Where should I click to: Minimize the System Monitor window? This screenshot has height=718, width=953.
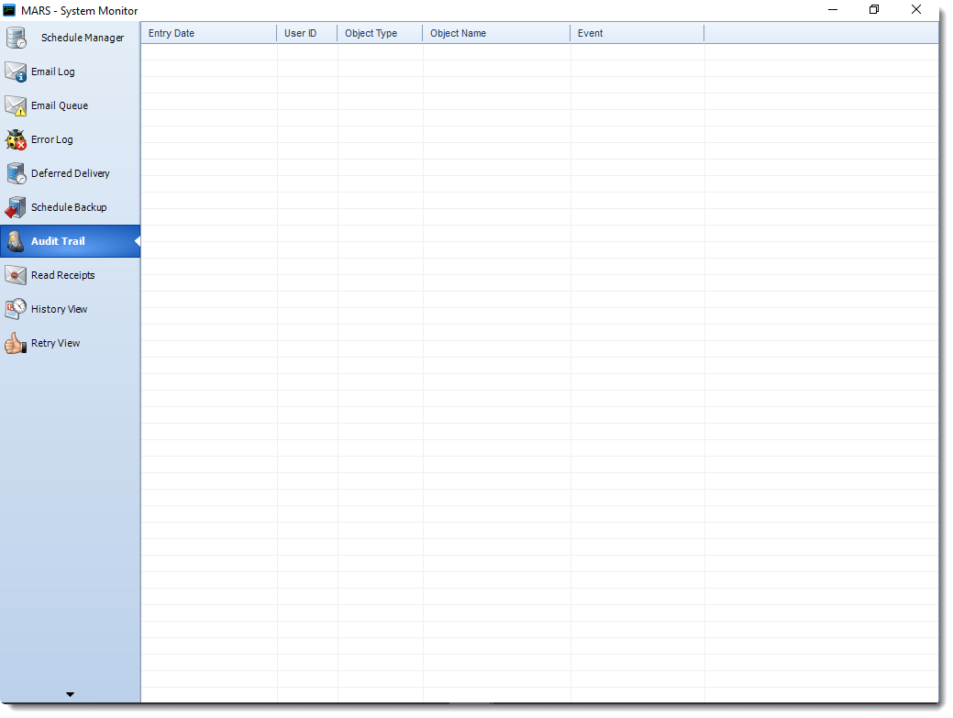833,10
